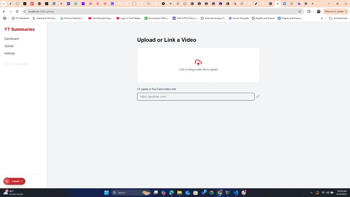Open the 1 Issue error badge

pos(15,181)
